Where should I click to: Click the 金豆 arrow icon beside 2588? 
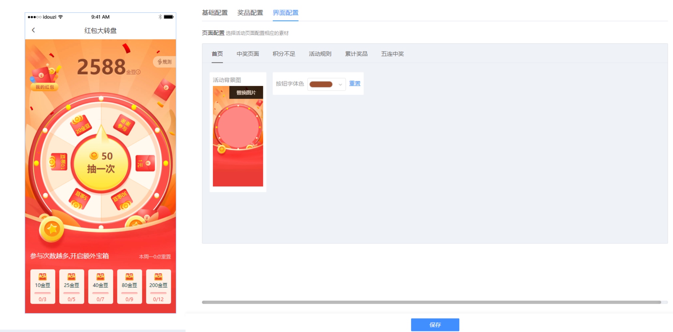(x=138, y=72)
